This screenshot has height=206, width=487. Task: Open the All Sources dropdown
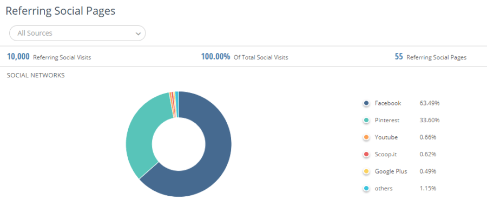(77, 33)
